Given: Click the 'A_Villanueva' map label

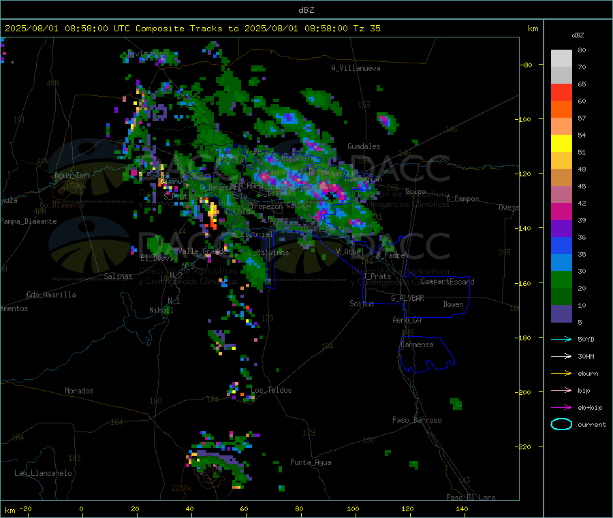Looking at the screenshot, I should coord(356,68).
